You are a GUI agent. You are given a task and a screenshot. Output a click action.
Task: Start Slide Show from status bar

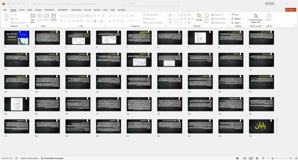pos(263,158)
